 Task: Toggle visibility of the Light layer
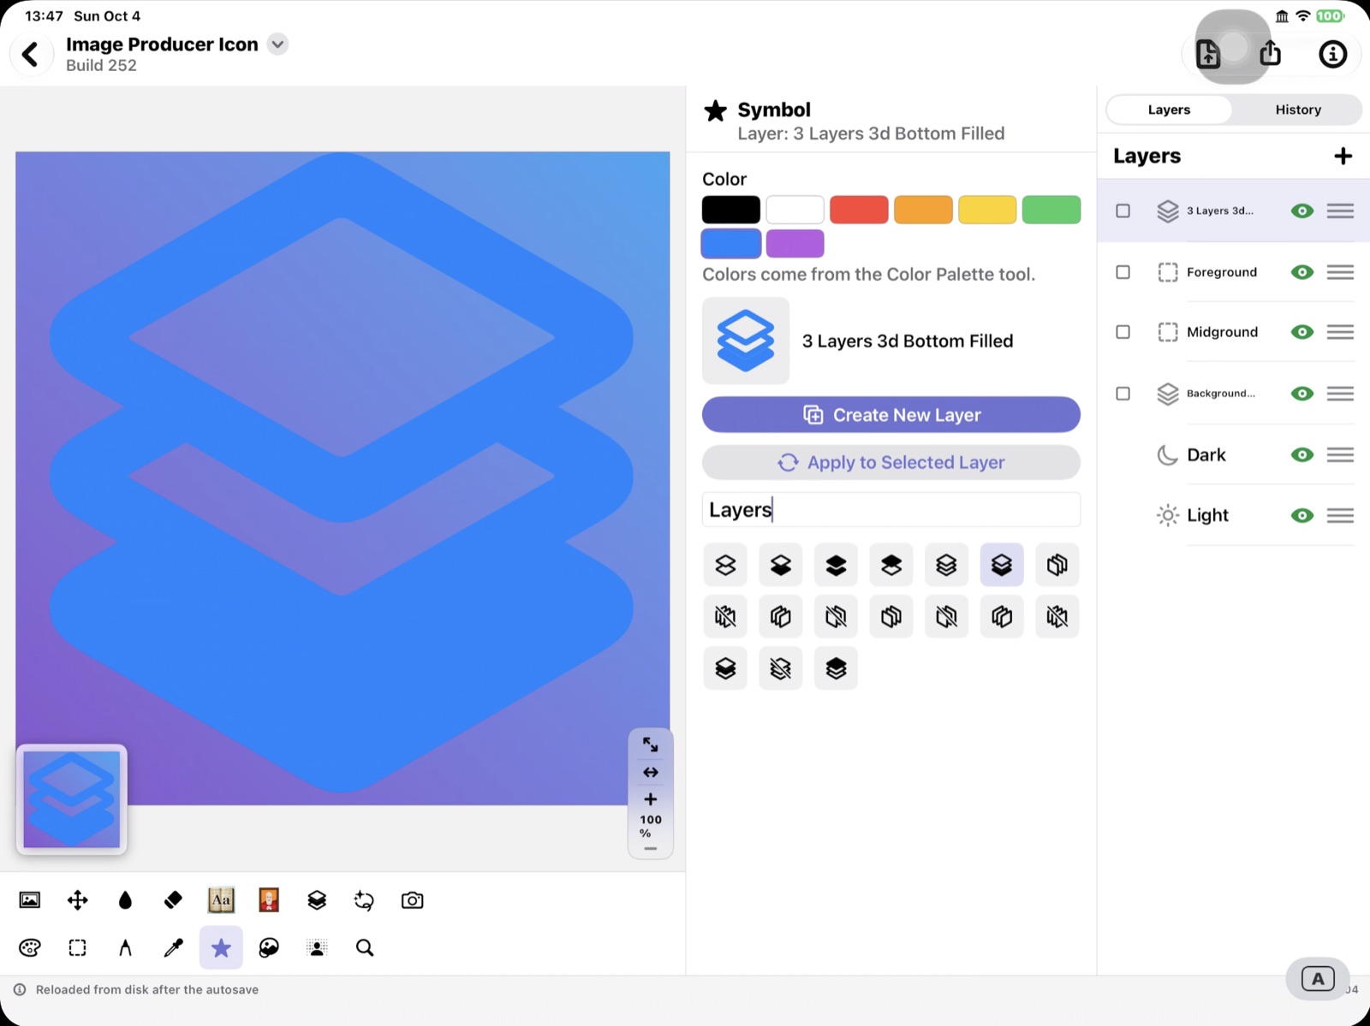pos(1301,515)
